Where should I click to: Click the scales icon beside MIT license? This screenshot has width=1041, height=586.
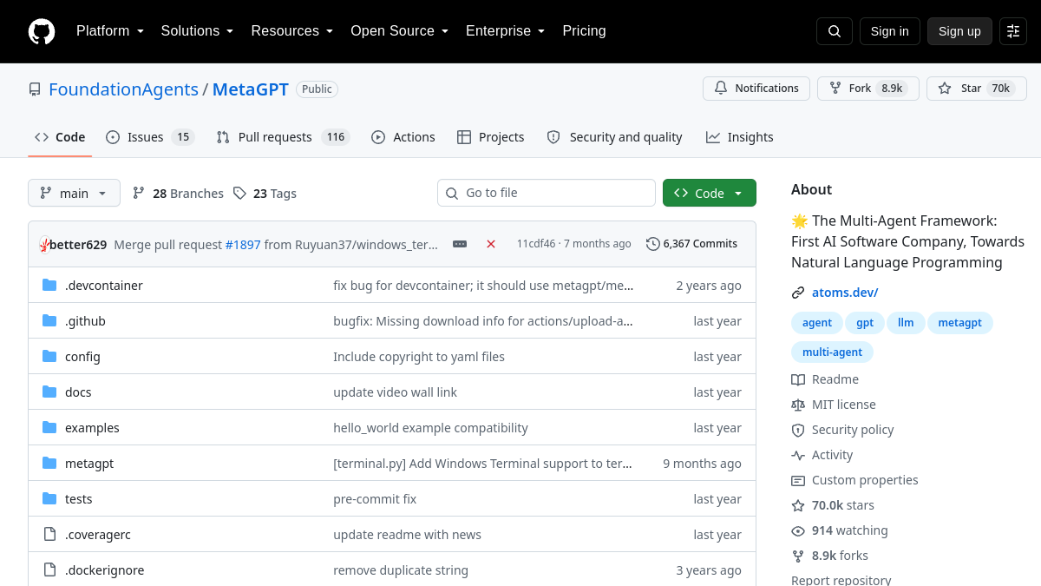pyautogui.click(x=798, y=405)
